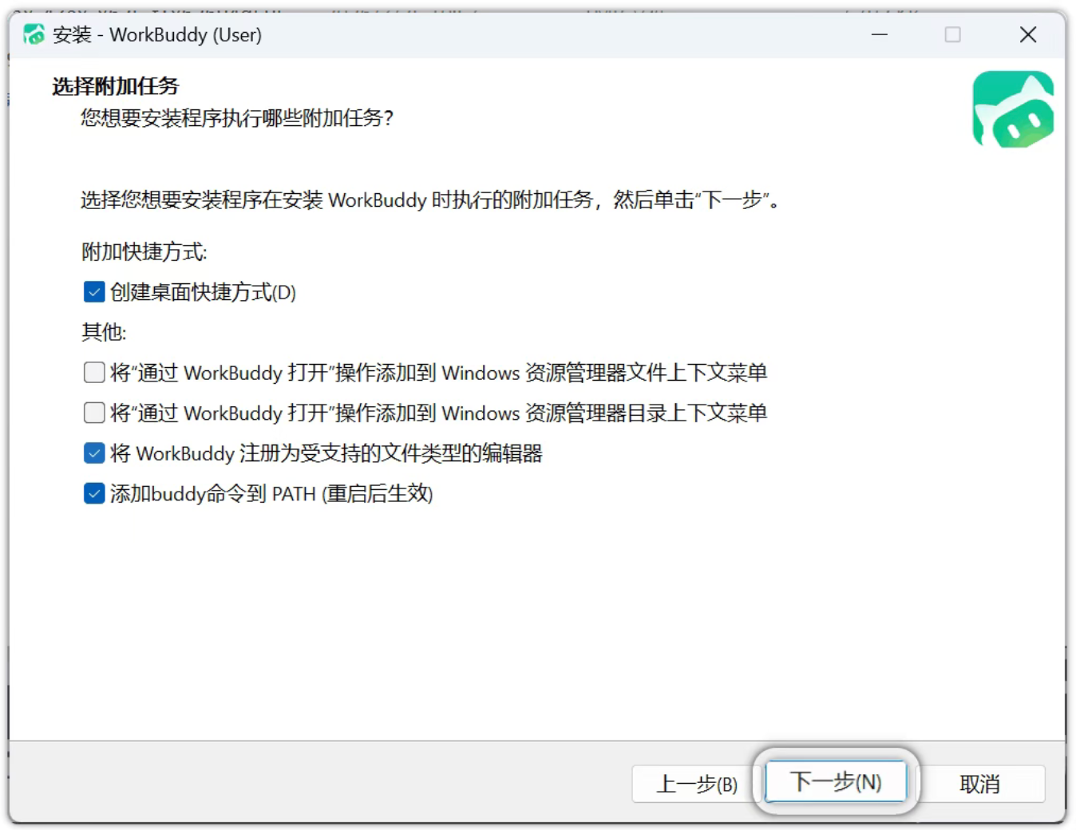Click the 附加快捷方式: label
The width and height of the screenshot is (1076, 830).
tap(144, 252)
